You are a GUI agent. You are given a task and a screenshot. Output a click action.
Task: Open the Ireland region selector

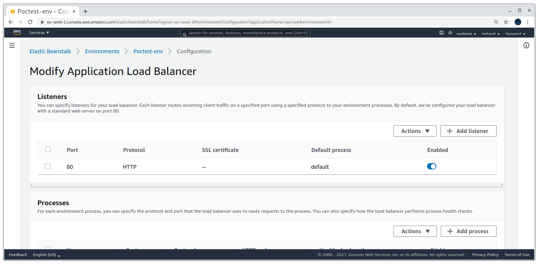[x=491, y=34]
